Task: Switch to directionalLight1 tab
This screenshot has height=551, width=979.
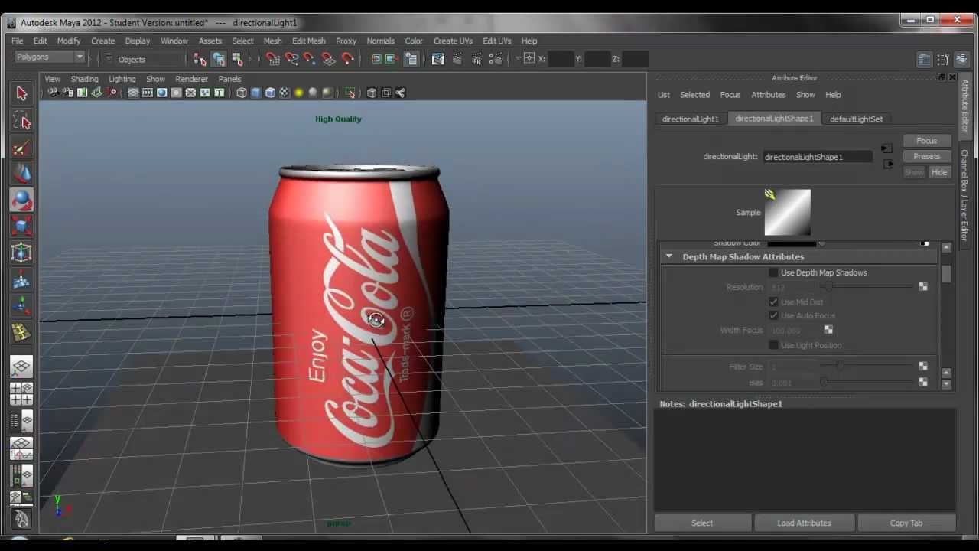Action: point(690,119)
